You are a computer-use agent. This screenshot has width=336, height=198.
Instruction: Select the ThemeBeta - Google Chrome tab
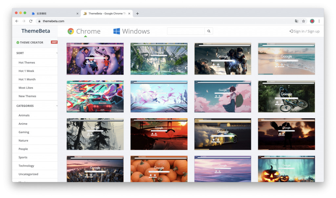[x=107, y=13]
